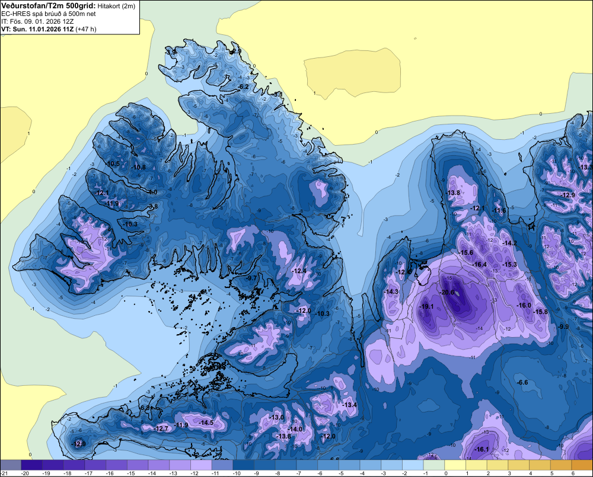This screenshot has height=477, width=593.
Task: Click the -20.6 temperature label on the map
Action: (447, 292)
